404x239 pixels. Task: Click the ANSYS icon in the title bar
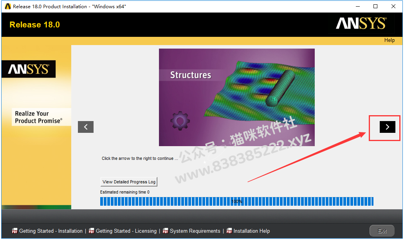pos(8,6)
